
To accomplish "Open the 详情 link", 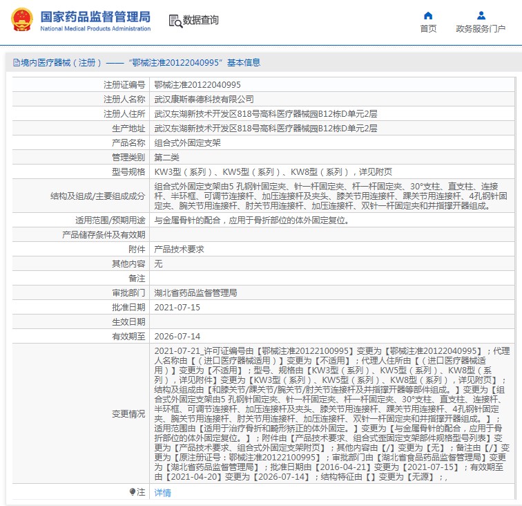I will (162, 493).
